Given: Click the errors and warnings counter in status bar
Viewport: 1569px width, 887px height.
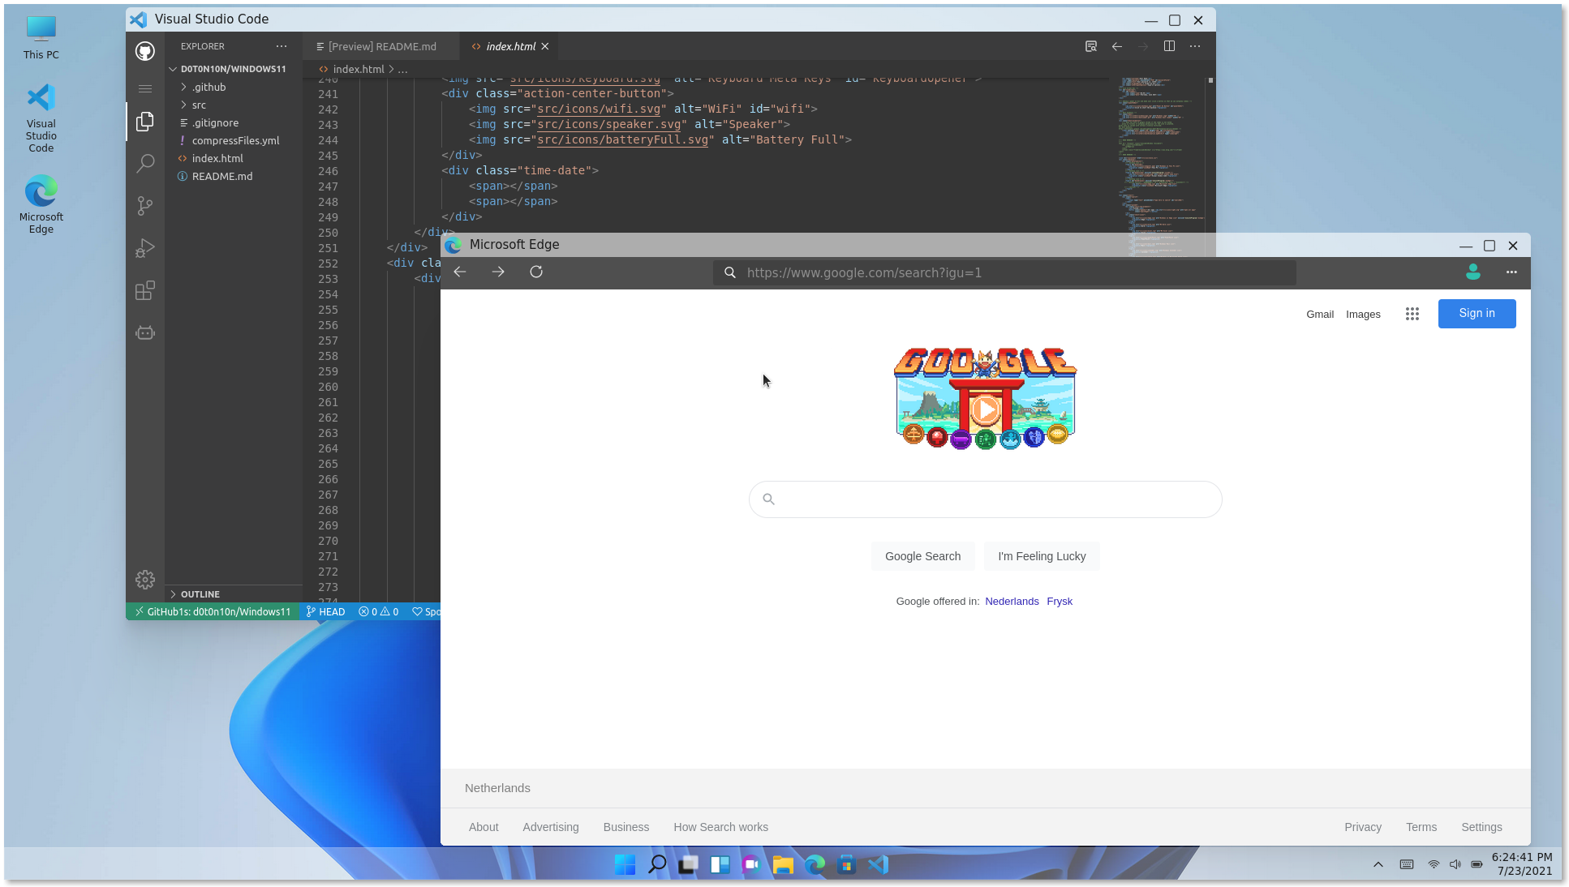Looking at the screenshot, I should pyautogui.click(x=379, y=611).
